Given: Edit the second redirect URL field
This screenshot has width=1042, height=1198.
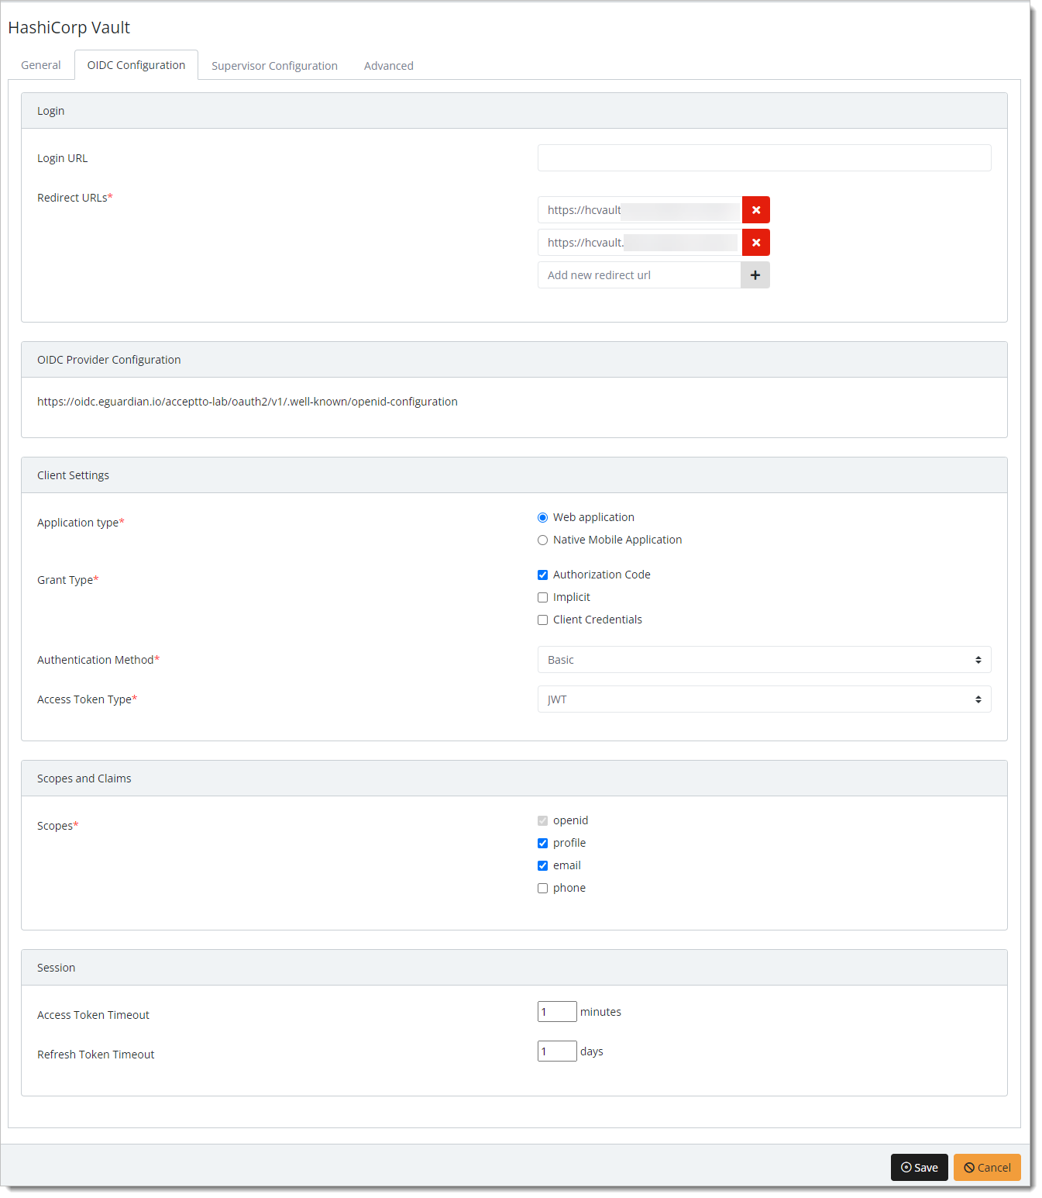Looking at the screenshot, I should pyautogui.click(x=640, y=243).
